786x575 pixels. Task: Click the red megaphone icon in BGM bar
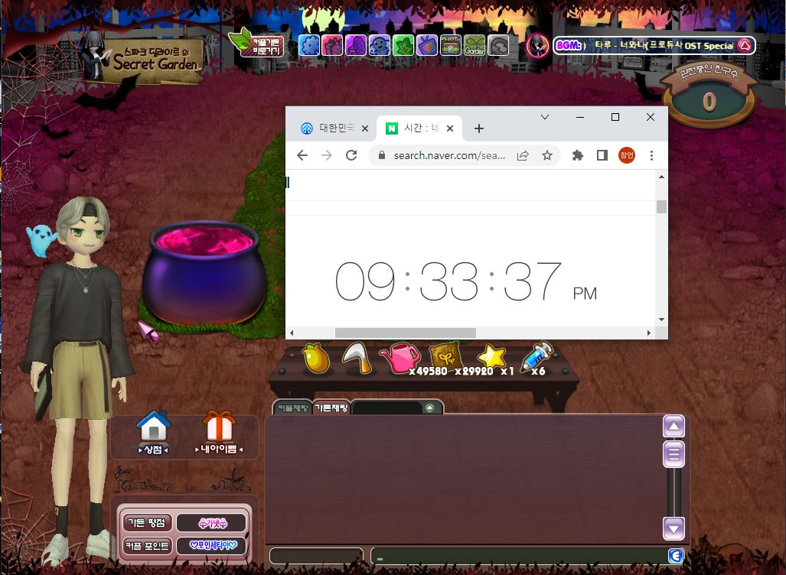(x=745, y=46)
